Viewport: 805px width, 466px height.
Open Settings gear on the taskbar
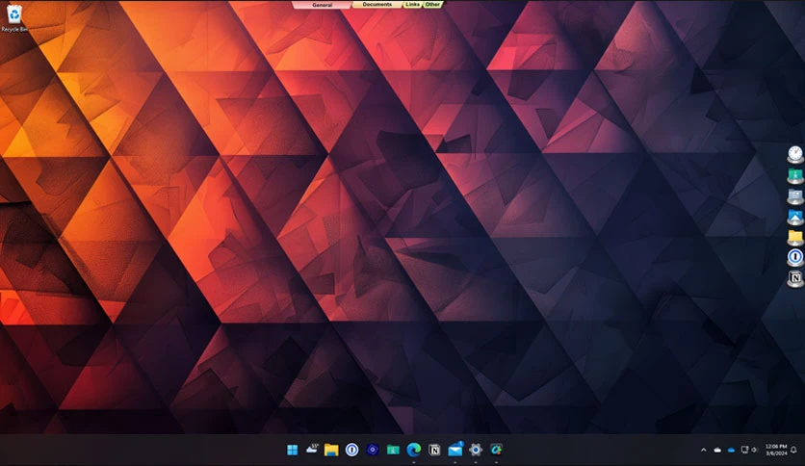point(476,450)
